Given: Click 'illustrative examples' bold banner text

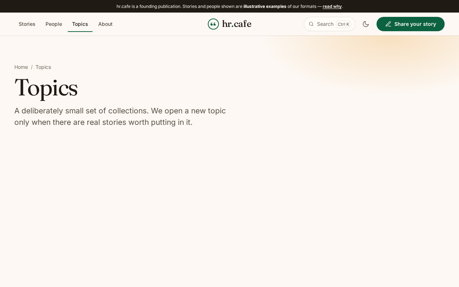Looking at the screenshot, I should pos(265,6).
